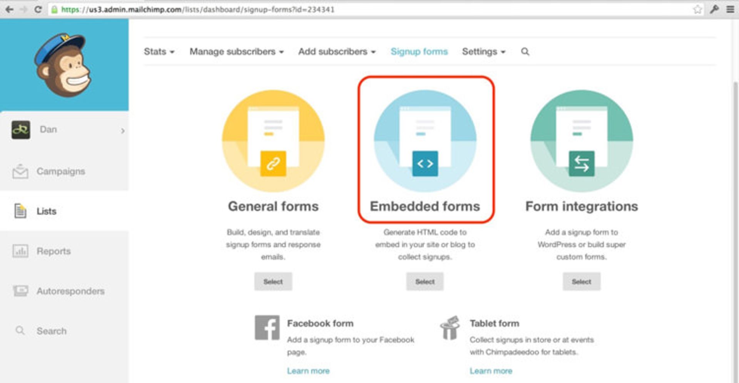Switch to the Signup forms tab

[419, 52]
